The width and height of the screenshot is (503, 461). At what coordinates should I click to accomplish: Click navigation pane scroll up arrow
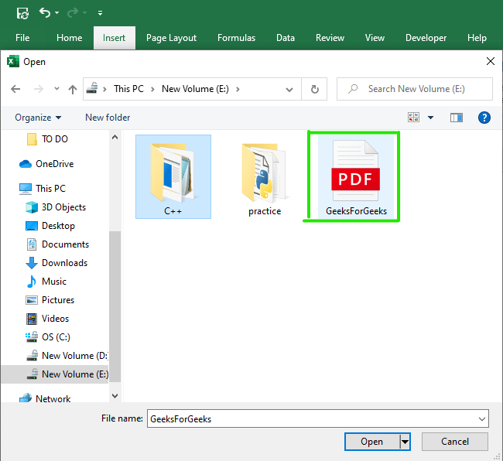(115, 137)
